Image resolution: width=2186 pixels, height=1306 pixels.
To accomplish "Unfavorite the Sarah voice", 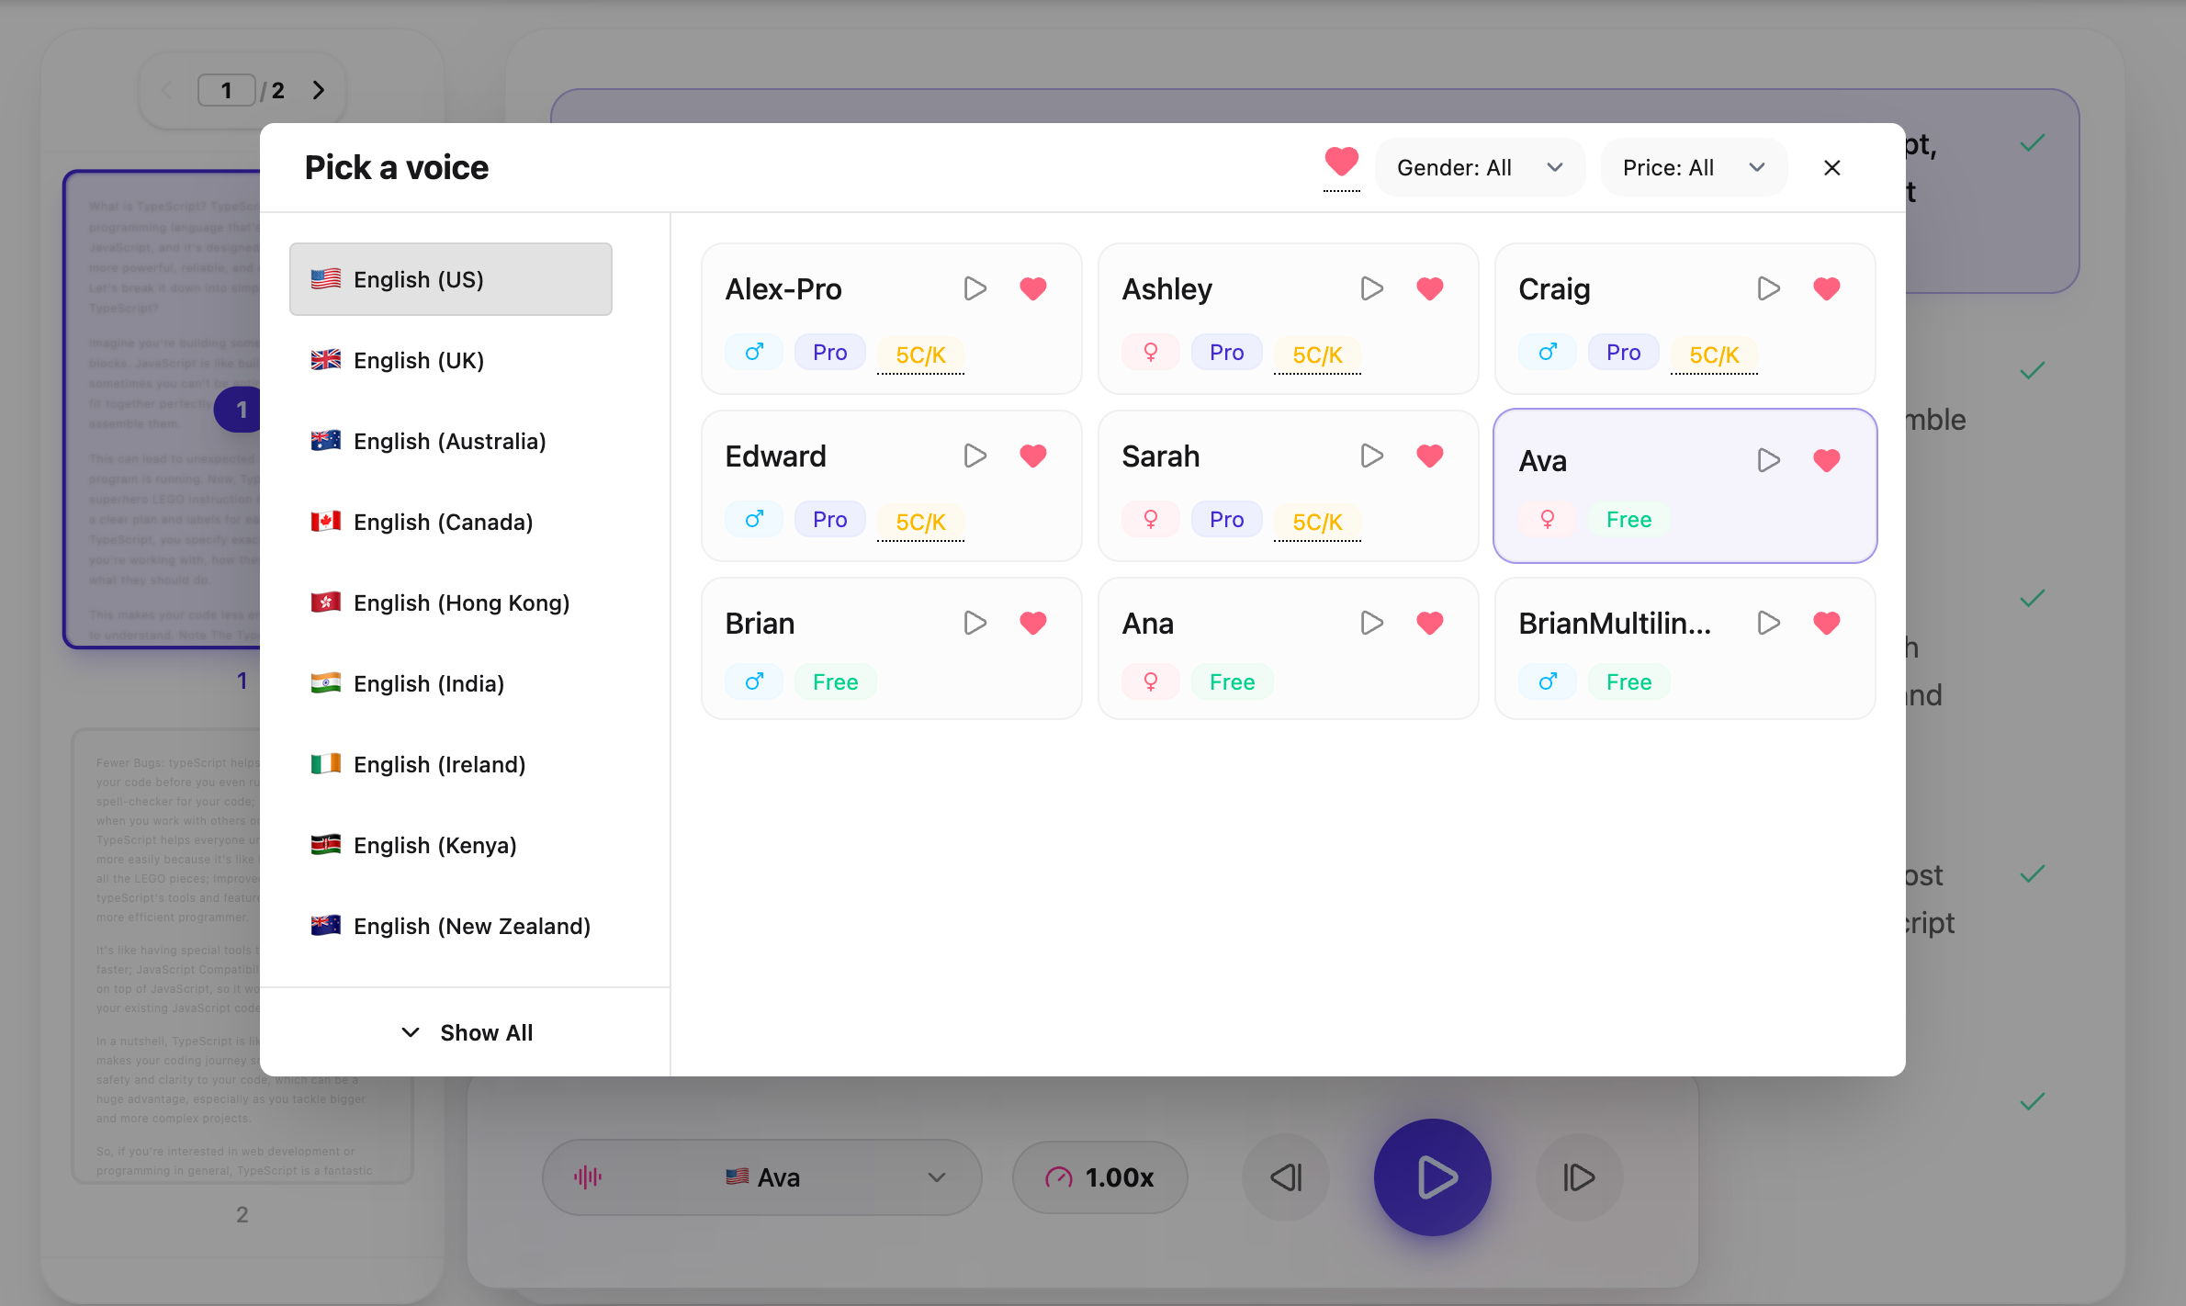I will tap(1429, 455).
